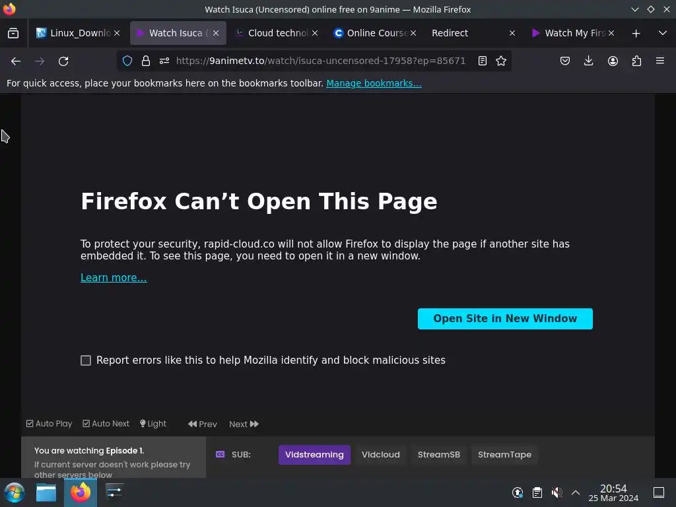This screenshot has height=507, width=676.
Task: Open system settings icon in taskbar
Action: point(114,492)
